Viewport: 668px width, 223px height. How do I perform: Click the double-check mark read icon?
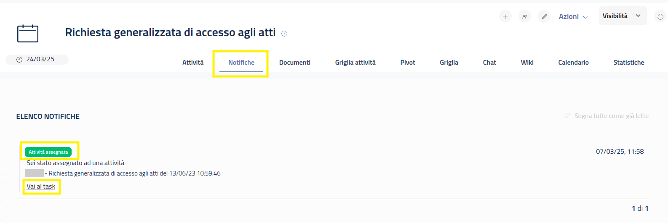tap(568, 115)
